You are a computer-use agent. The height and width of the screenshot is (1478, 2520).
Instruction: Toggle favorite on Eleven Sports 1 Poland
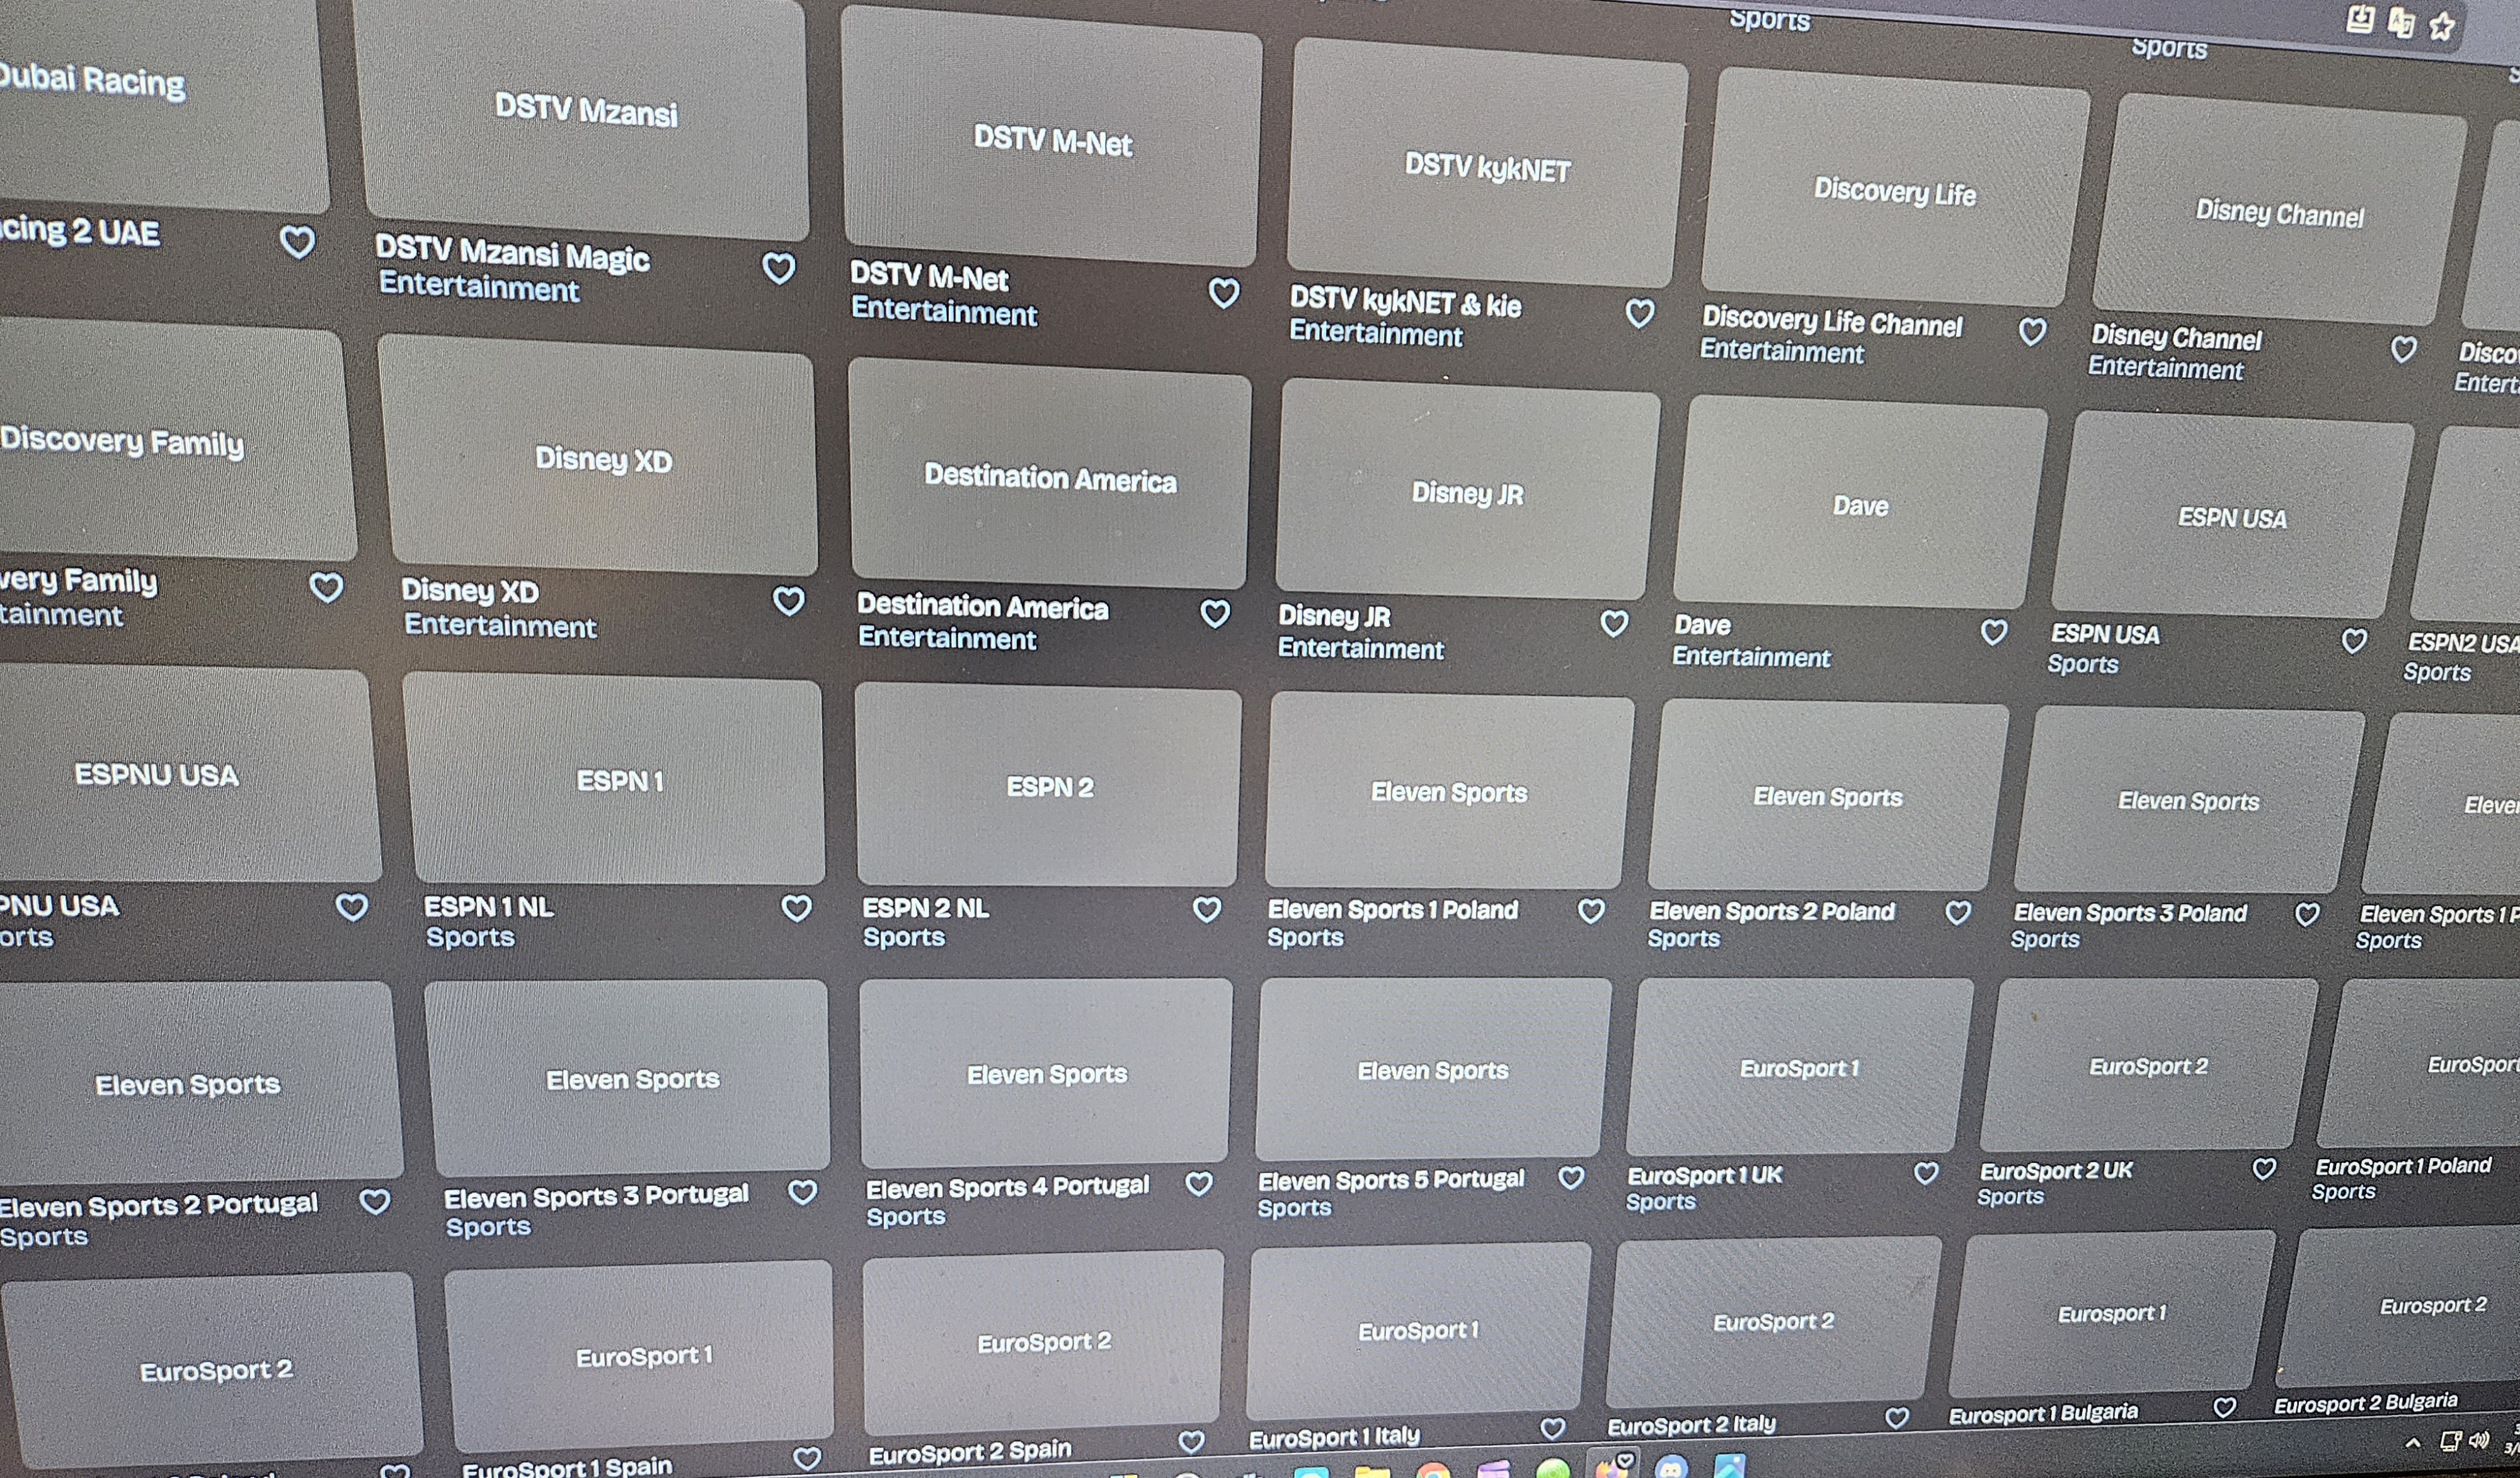1591,911
